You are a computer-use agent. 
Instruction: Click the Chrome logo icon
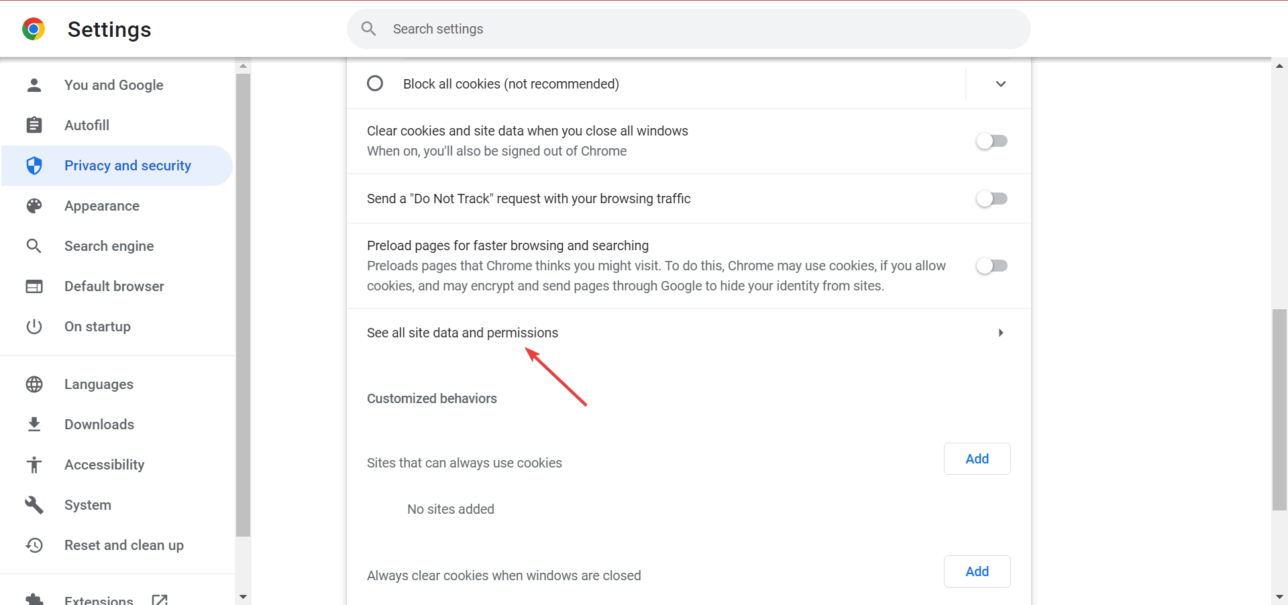coord(34,30)
